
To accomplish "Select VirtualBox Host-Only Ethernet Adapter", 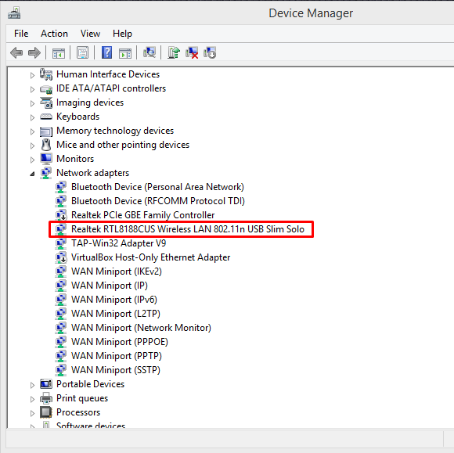I will (x=150, y=257).
